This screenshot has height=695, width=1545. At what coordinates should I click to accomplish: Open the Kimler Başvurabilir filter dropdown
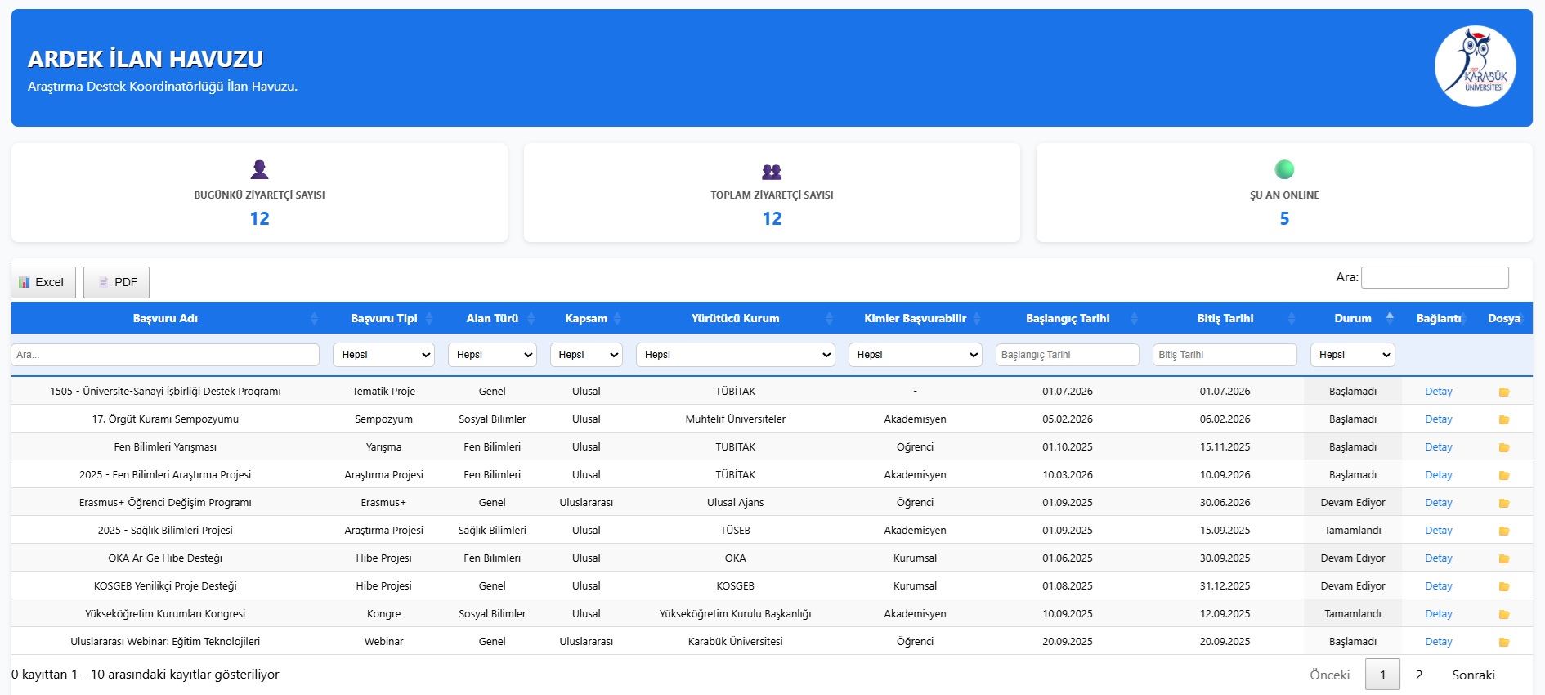[x=916, y=355]
